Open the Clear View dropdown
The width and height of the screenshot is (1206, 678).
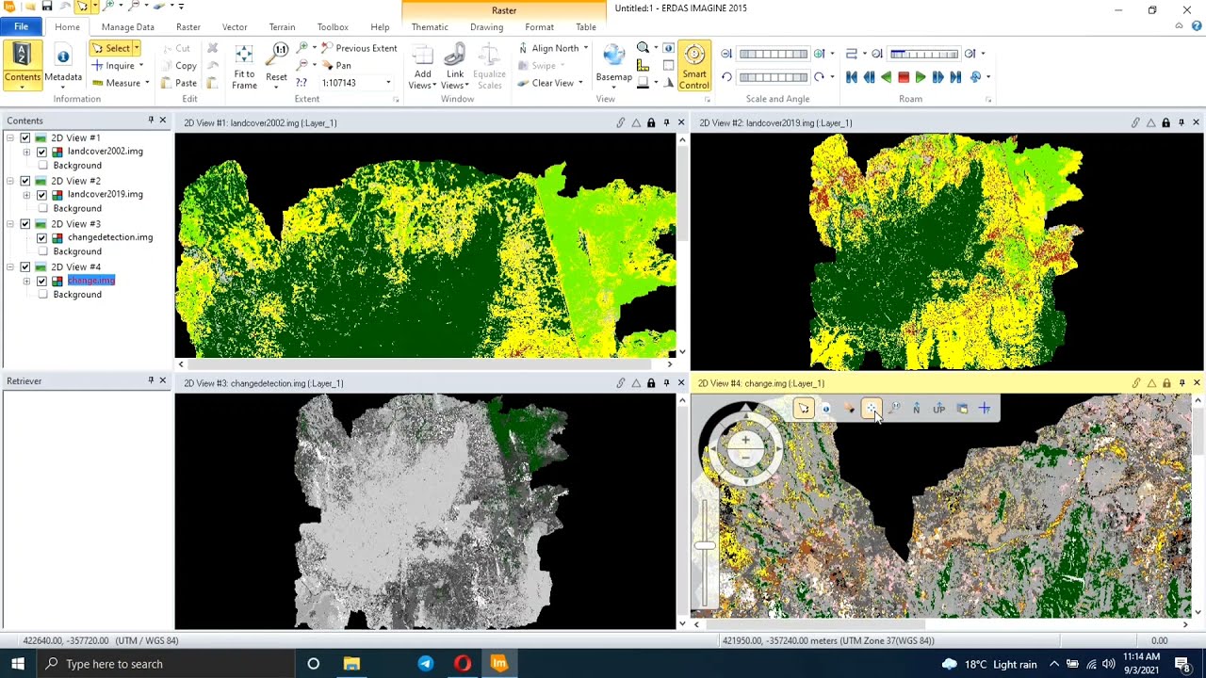click(x=579, y=83)
